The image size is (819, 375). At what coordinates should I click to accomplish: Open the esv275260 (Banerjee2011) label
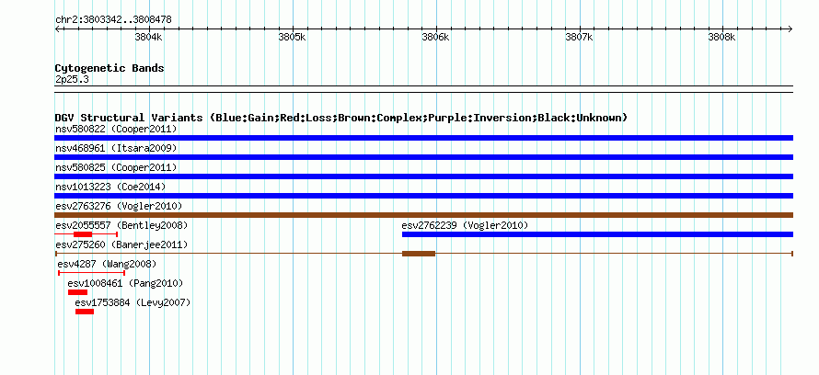pos(121,244)
